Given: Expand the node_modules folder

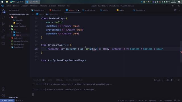Looking at the screenshot, I should [x=10, y=26].
